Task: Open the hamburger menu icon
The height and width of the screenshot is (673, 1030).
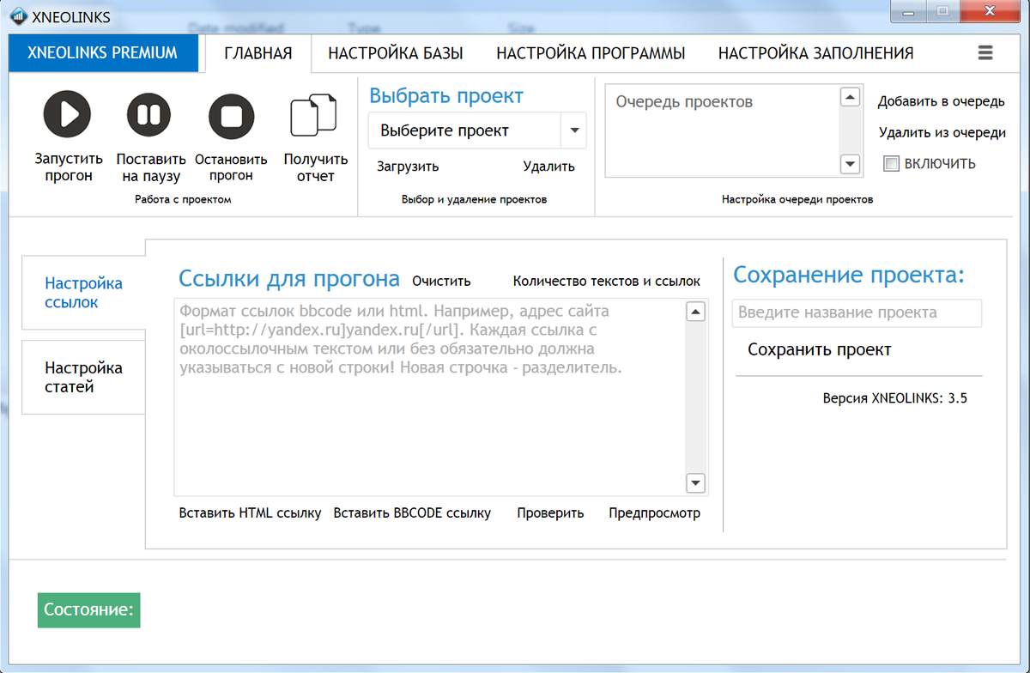Action: [x=985, y=52]
